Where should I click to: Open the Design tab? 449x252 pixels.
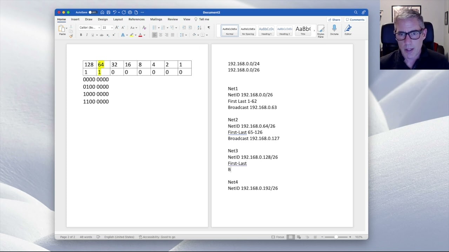coord(103,19)
